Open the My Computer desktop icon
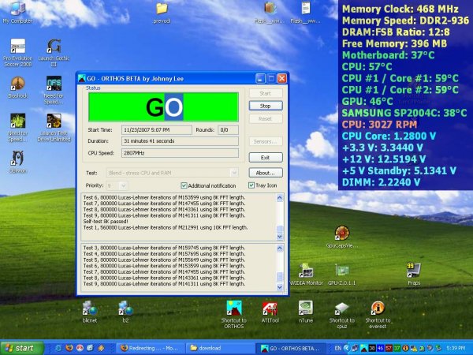Viewport: 473px width, 355px height. pyautogui.click(x=17, y=12)
